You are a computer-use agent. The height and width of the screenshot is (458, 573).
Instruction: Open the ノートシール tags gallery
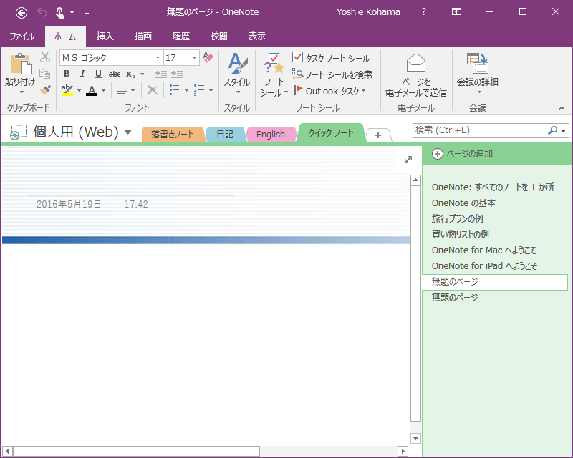coord(274,74)
